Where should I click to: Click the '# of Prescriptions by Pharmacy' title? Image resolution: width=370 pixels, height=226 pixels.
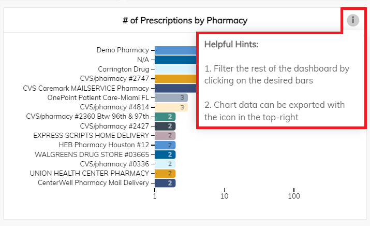(185, 21)
